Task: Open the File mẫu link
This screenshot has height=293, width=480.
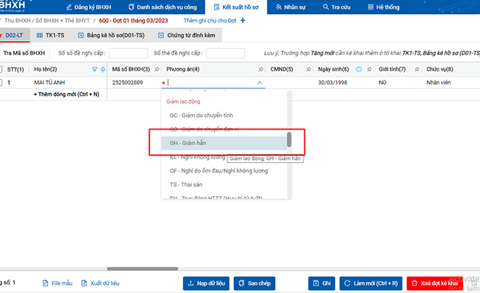Action: point(58,283)
